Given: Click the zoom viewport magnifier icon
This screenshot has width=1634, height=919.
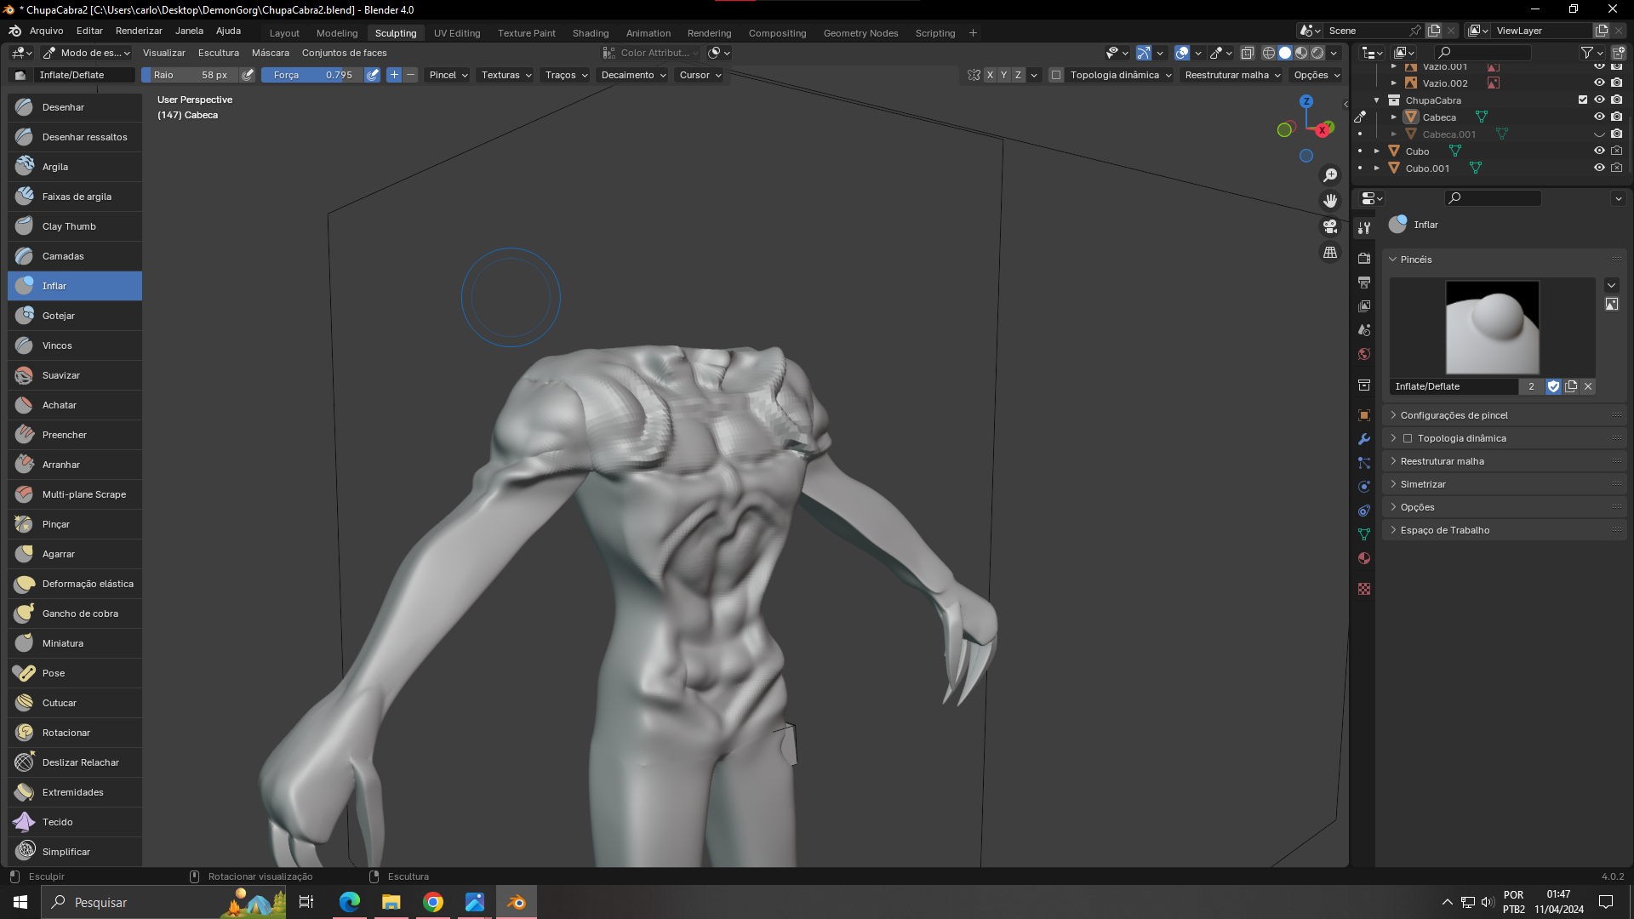Looking at the screenshot, I should [1329, 175].
